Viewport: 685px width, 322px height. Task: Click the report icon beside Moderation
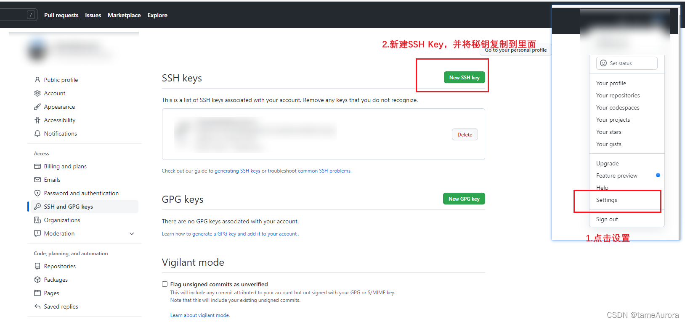pos(37,233)
